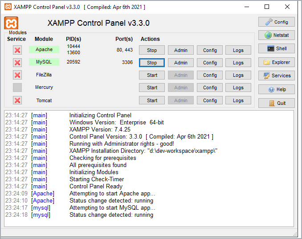View Logs for the Apache module
Viewport: 302px width, 239px height.
[x=238, y=50]
